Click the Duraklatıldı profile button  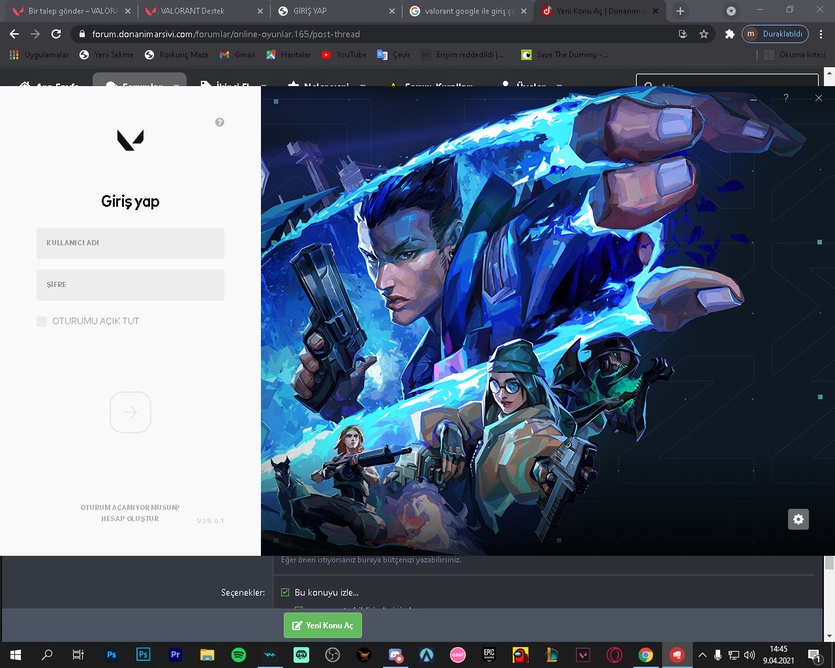(x=775, y=34)
